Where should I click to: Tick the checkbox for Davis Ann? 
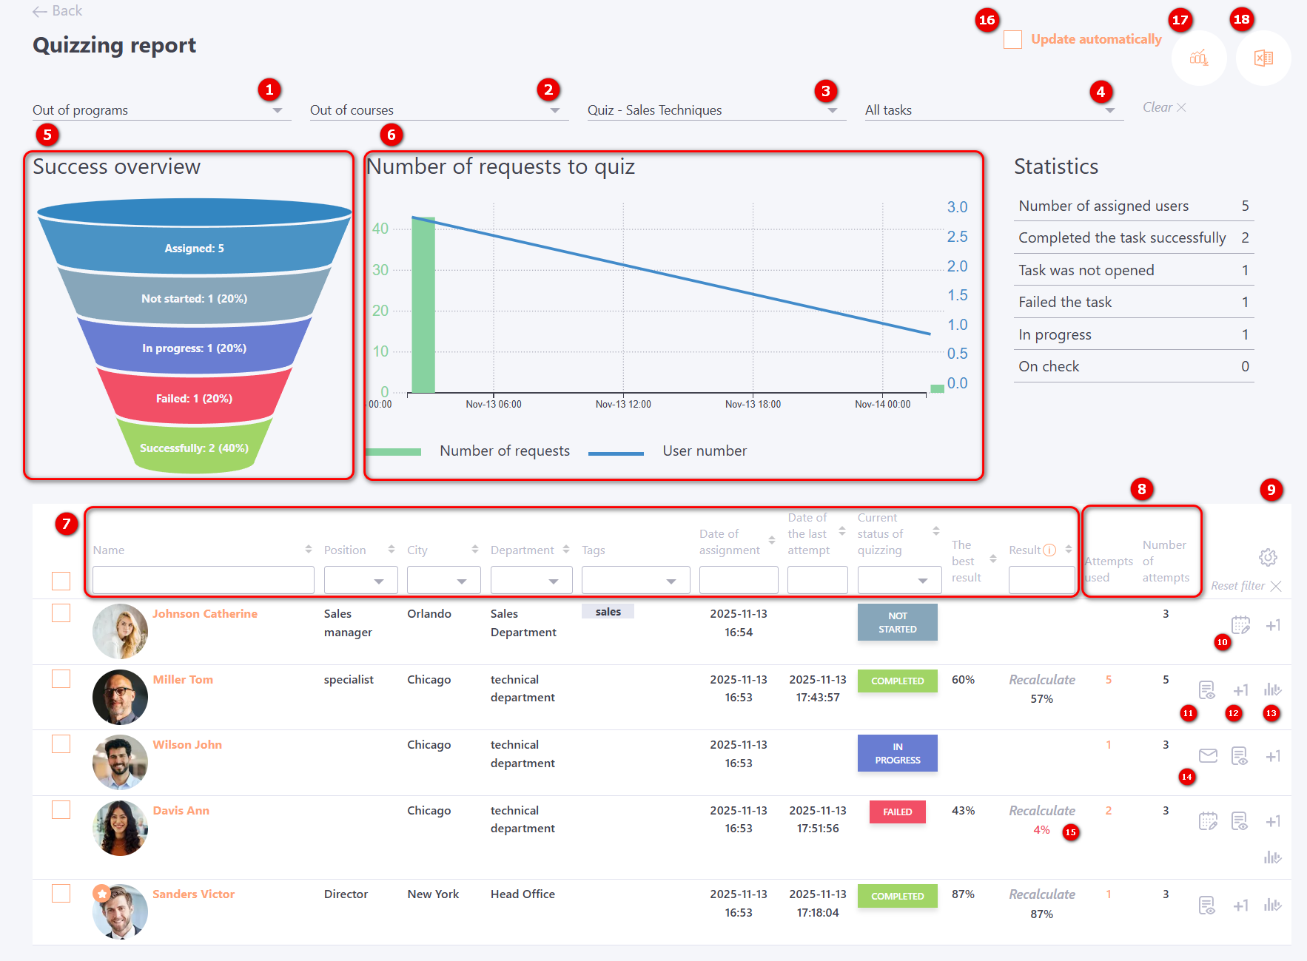click(61, 810)
